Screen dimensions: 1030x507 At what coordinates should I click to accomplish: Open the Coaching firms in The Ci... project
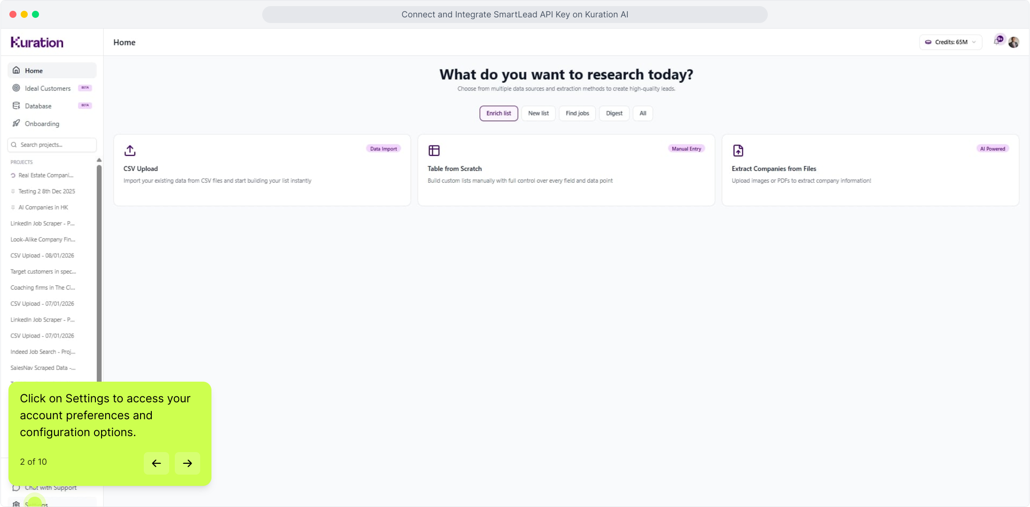(x=43, y=287)
